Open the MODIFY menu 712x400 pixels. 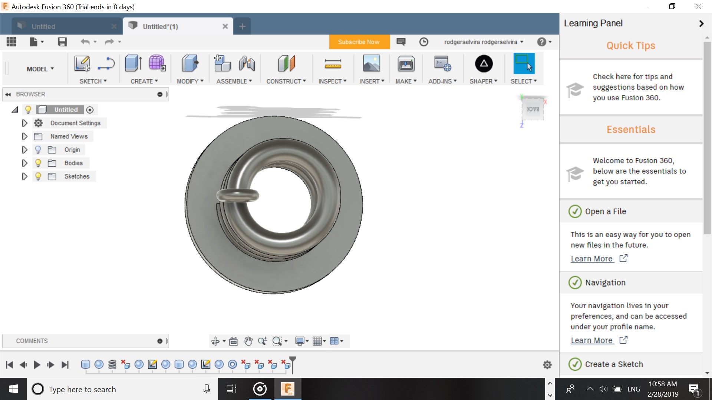point(190,81)
